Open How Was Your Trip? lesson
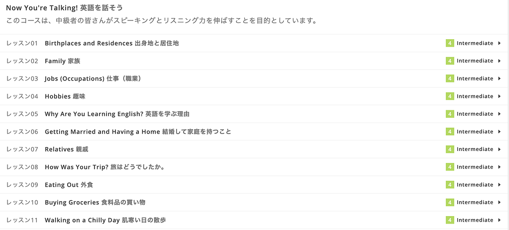The width and height of the screenshot is (509, 230). pos(104,167)
